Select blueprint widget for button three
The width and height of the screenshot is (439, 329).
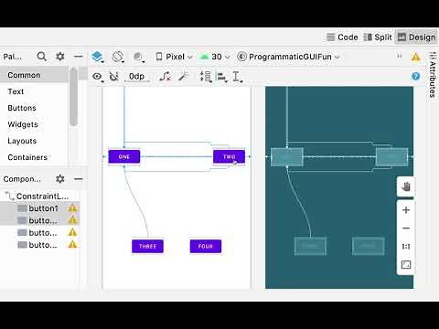[310, 246]
